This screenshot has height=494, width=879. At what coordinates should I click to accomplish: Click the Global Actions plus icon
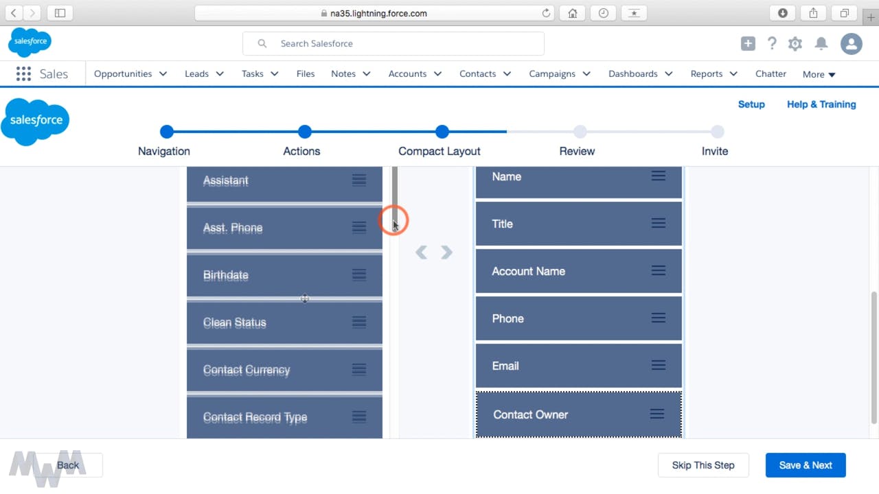748,44
